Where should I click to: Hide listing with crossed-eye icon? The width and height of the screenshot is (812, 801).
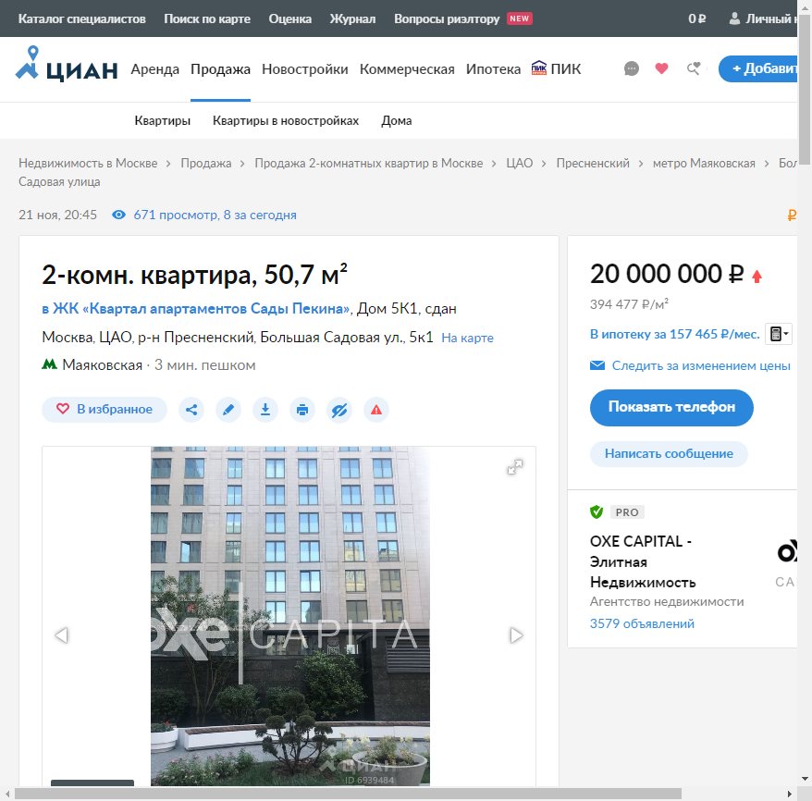pos(339,410)
